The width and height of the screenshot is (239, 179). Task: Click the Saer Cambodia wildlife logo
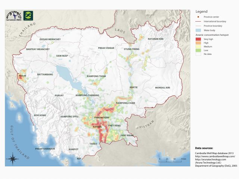[13, 16]
